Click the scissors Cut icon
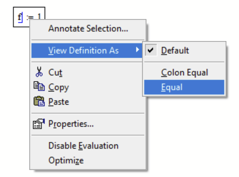 (38, 72)
